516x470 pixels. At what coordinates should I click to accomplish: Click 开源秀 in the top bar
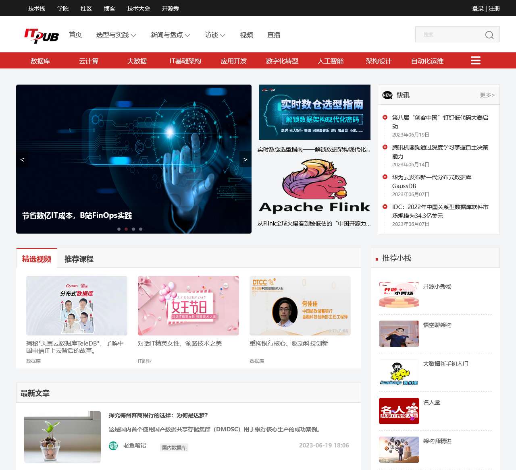coord(171,8)
